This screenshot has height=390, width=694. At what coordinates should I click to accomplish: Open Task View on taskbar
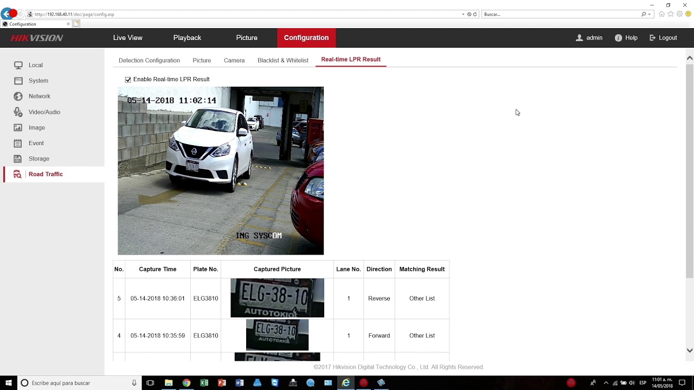point(150,383)
